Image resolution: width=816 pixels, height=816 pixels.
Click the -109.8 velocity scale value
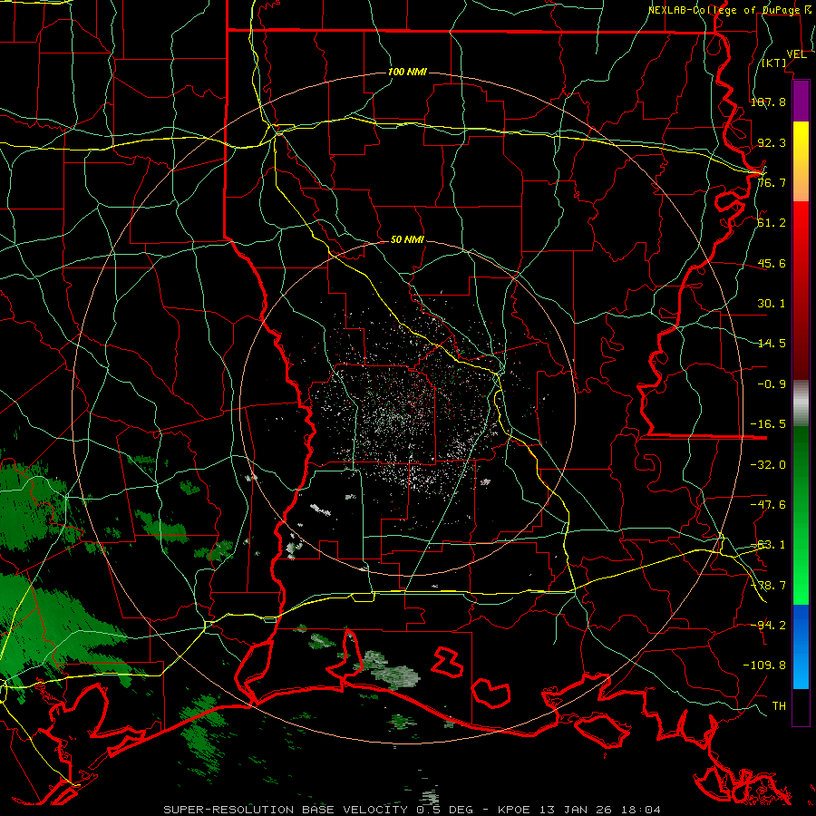764,665
